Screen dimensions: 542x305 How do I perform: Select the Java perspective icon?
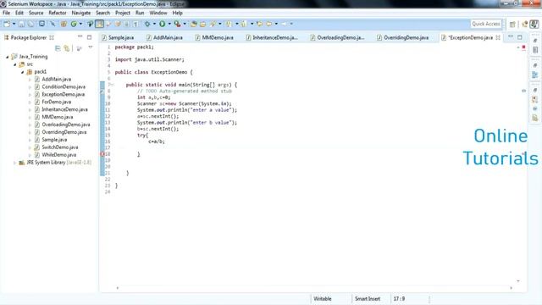[534, 24]
